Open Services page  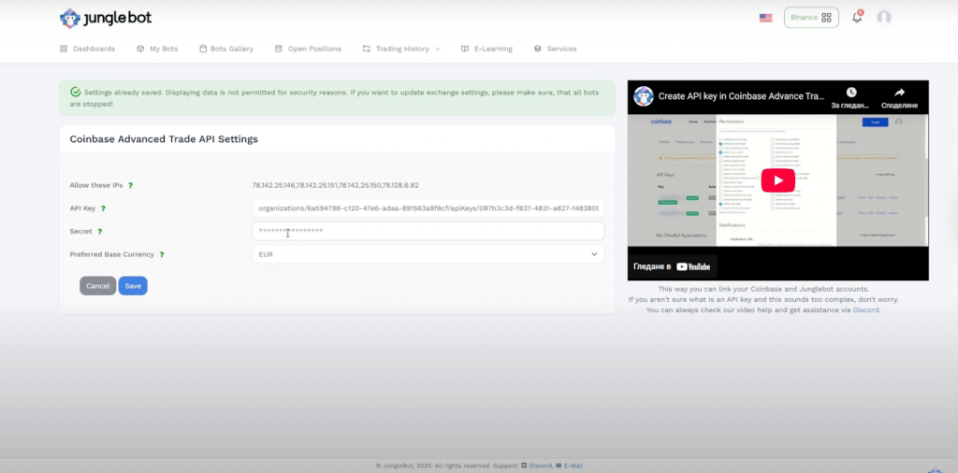[x=556, y=49]
